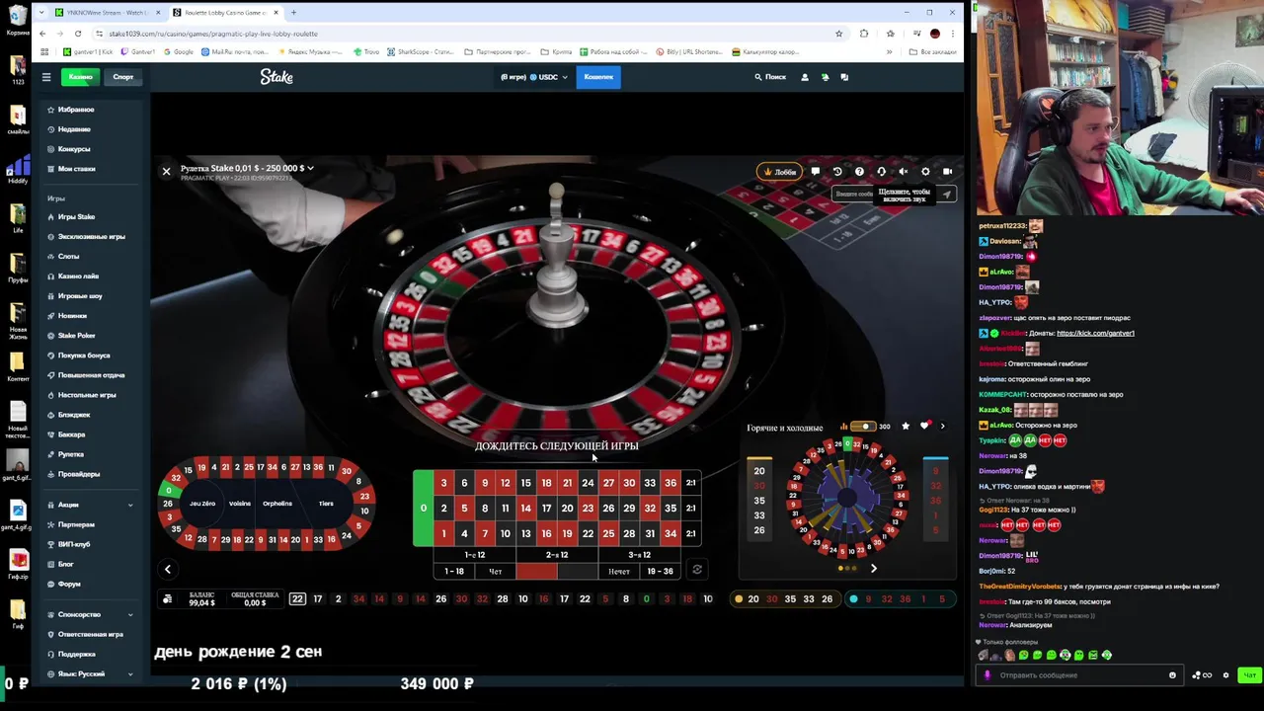Bet on the 3-я 12 dozen
Screen dimensions: 1264x711
click(x=639, y=555)
